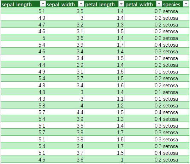Select sepal_width cell with value 4
Viewport: 190px width, 164px height.
65,105
